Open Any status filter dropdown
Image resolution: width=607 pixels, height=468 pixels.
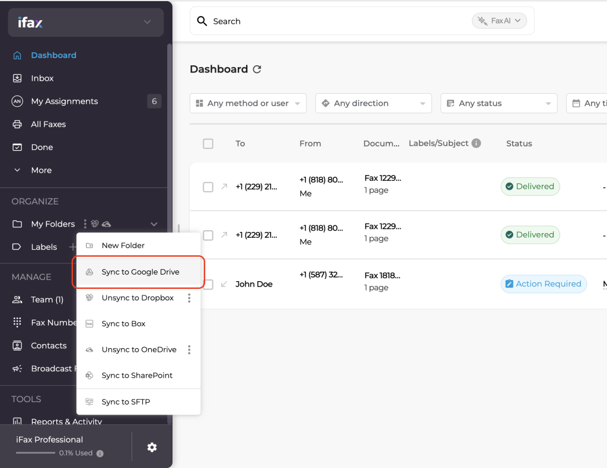pos(499,103)
